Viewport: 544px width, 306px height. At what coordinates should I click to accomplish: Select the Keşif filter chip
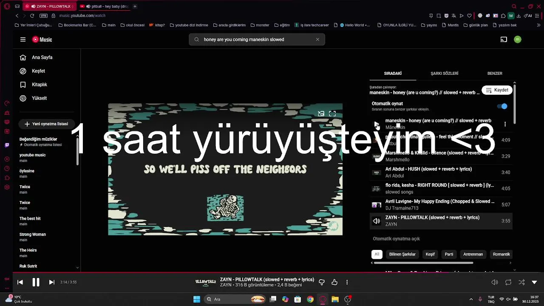point(430,254)
